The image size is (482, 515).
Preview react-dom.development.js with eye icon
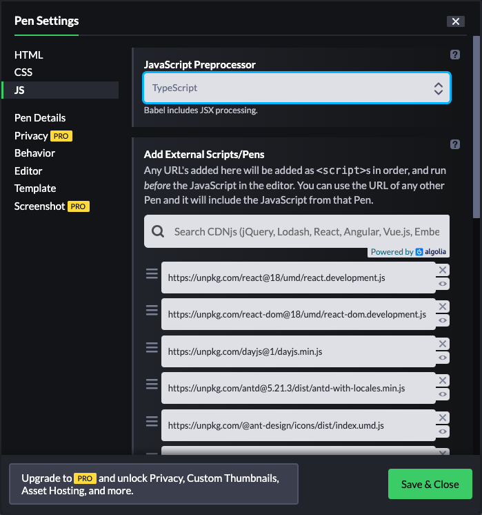443,320
